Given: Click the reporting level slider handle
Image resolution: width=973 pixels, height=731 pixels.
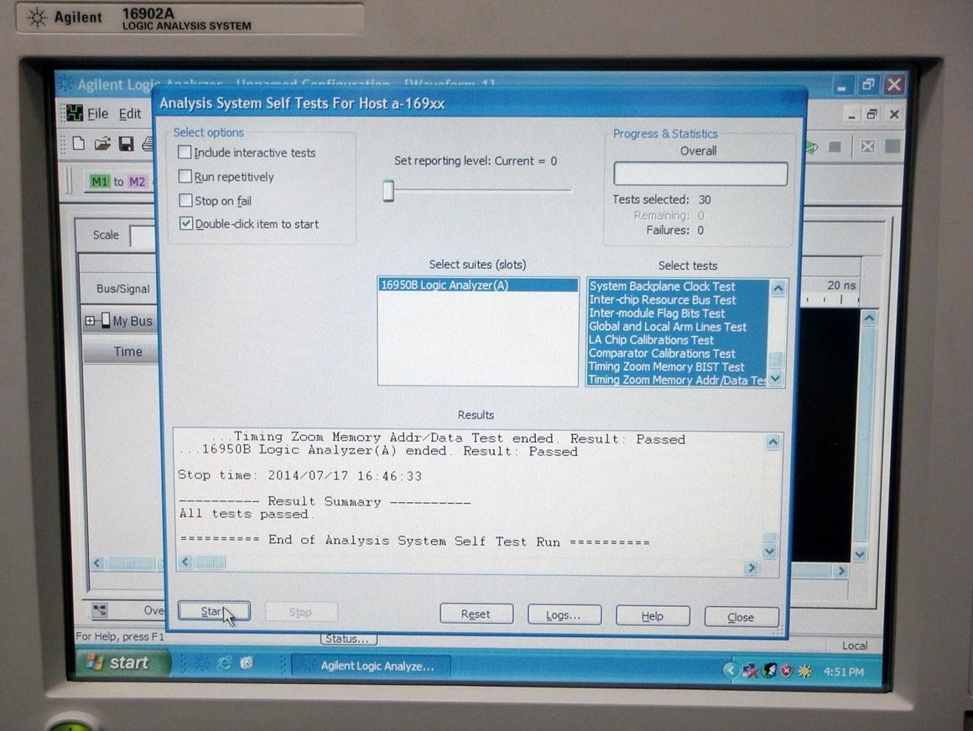Looking at the screenshot, I should 388,191.
